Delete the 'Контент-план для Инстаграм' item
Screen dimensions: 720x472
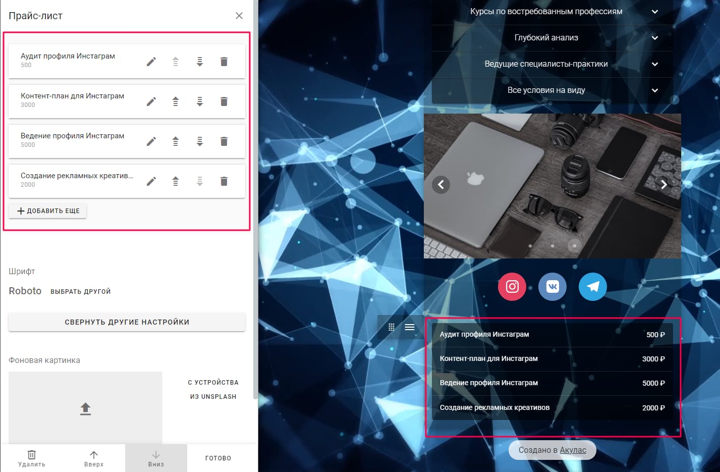[224, 101]
